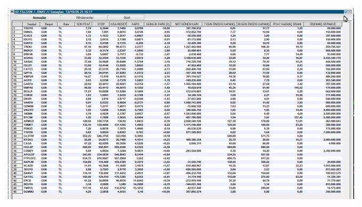This screenshot has width=362, height=207.
Task: Click the M application icon in title bar
Action: 12,12
